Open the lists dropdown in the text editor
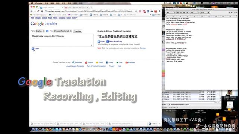The width and height of the screenshot is (239, 134). coord(205,12)
